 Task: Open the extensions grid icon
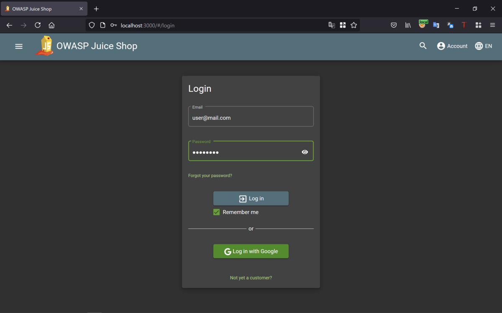(478, 25)
